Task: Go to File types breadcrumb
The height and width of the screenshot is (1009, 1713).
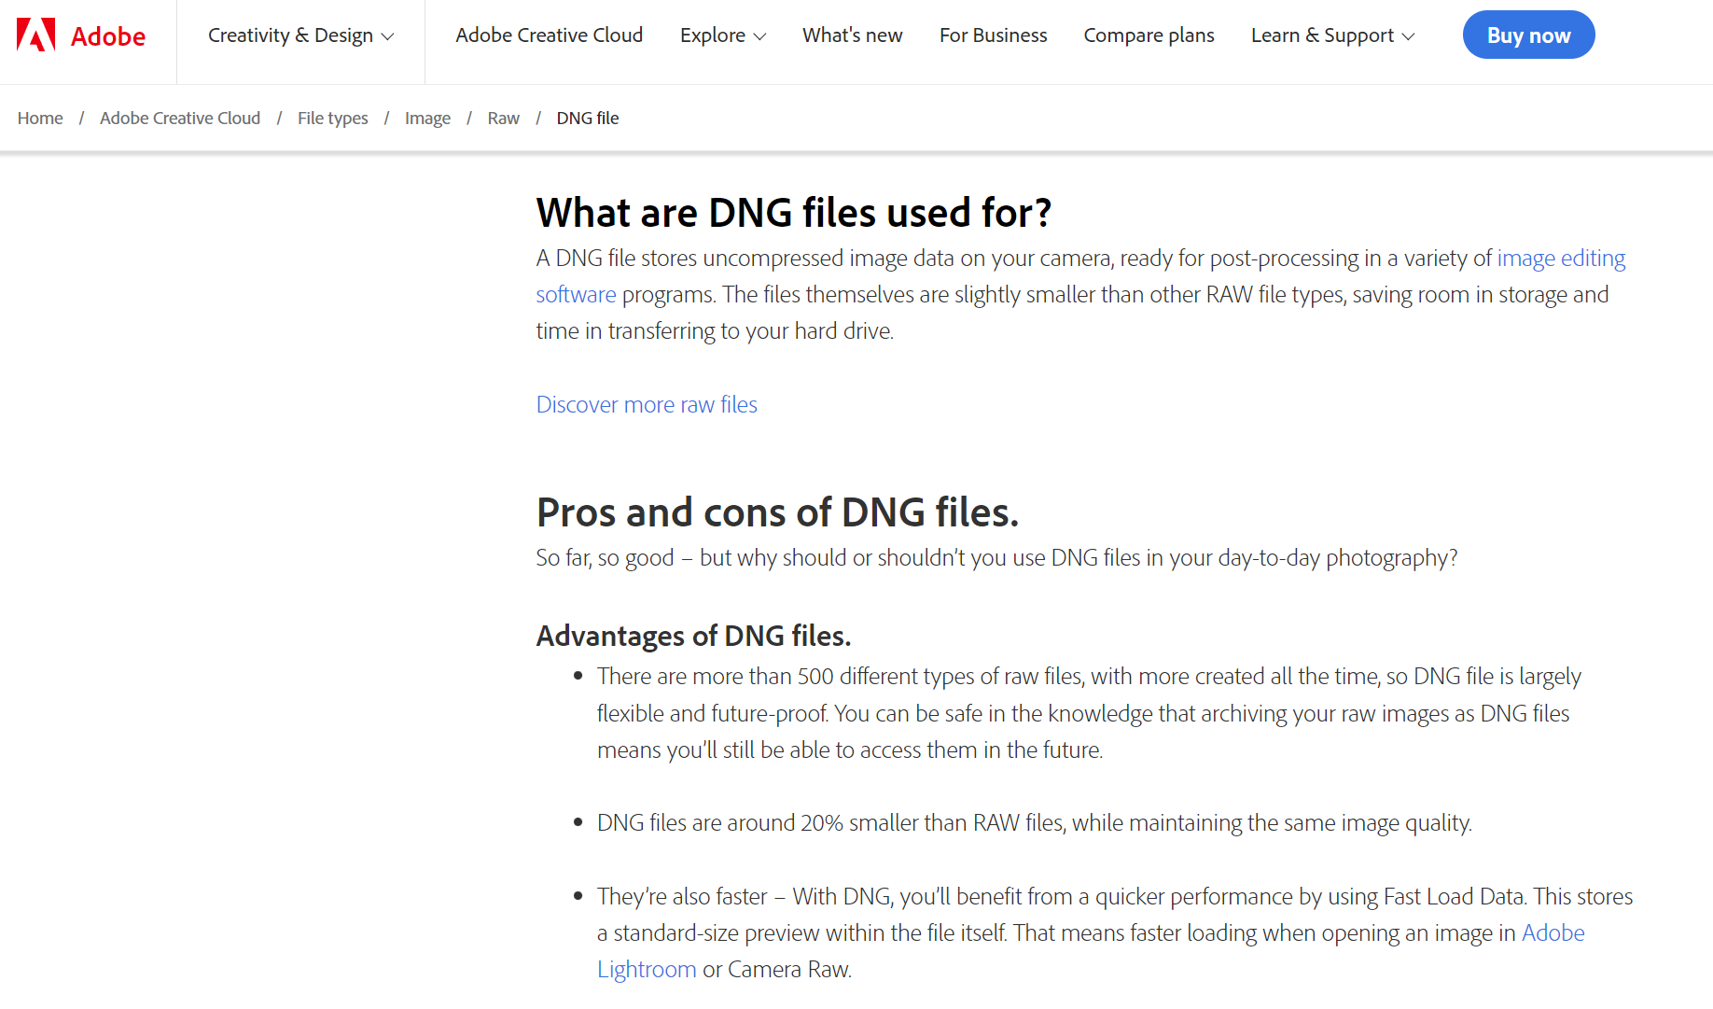Action: [332, 118]
